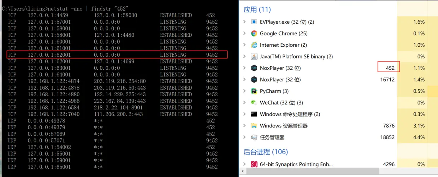
Task: Click the WeChat icon
Action: click(254, 103)
